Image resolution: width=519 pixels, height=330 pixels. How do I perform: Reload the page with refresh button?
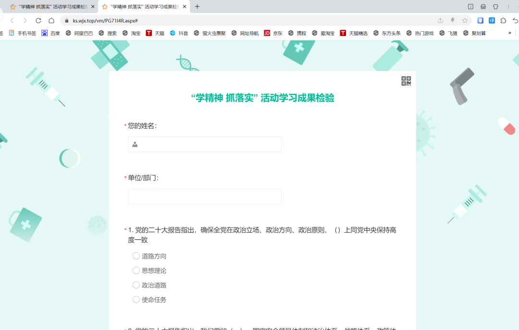tap(38, 21)
